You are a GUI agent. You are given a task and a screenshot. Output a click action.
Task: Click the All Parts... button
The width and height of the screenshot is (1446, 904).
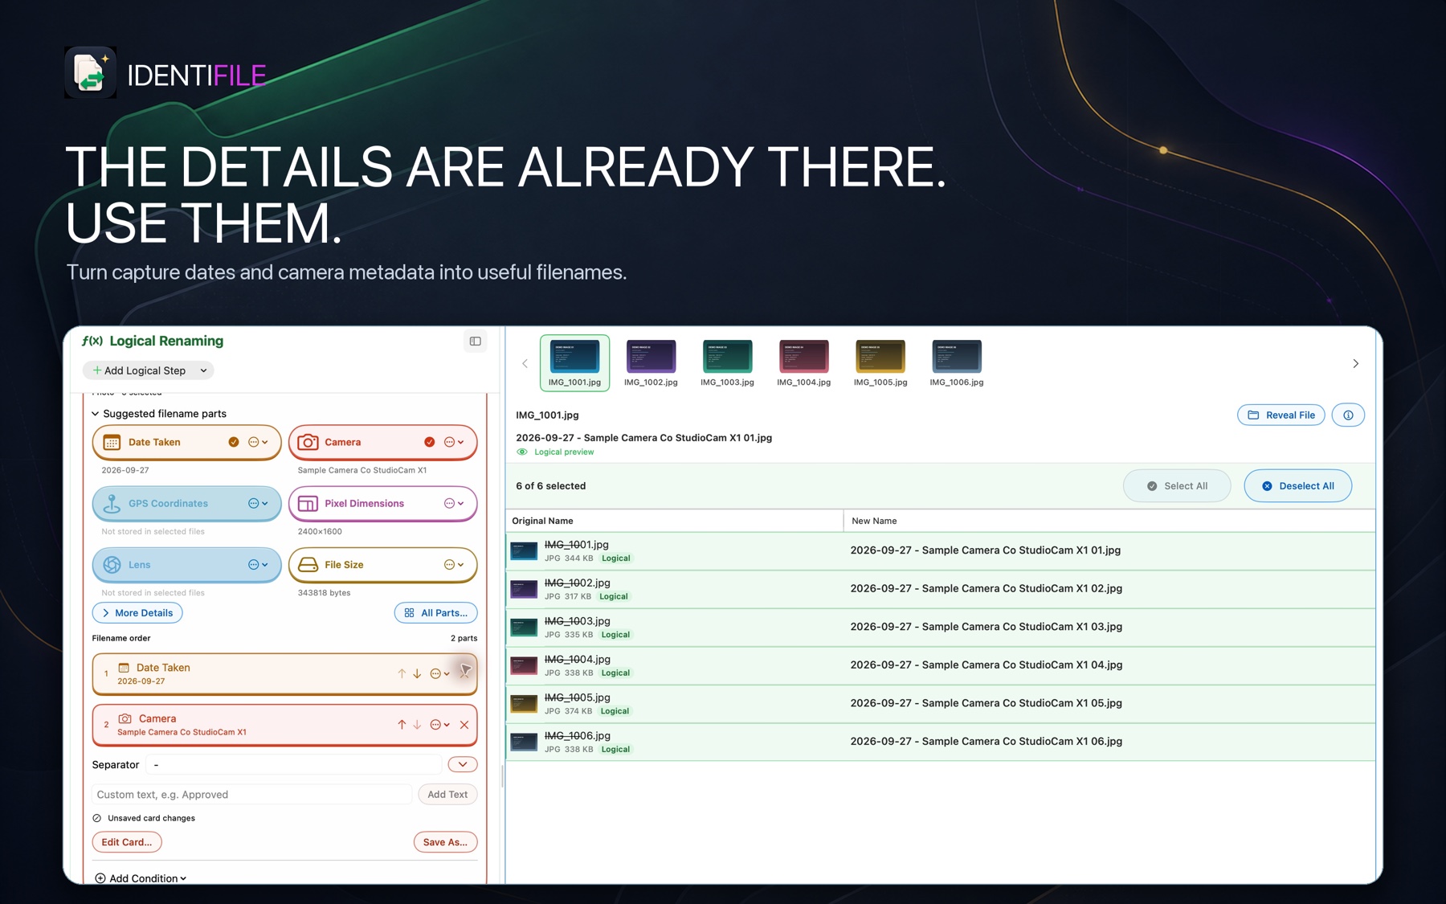[x=435, y=613]
